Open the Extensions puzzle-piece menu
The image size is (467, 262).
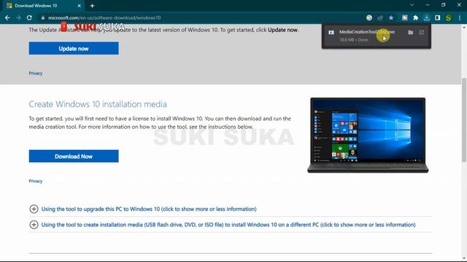[415, 17]
